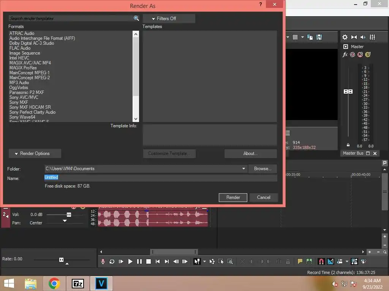Go to start of the project
Screen dimensions: 389x291
pyautogui.click(x=158, y=261)
